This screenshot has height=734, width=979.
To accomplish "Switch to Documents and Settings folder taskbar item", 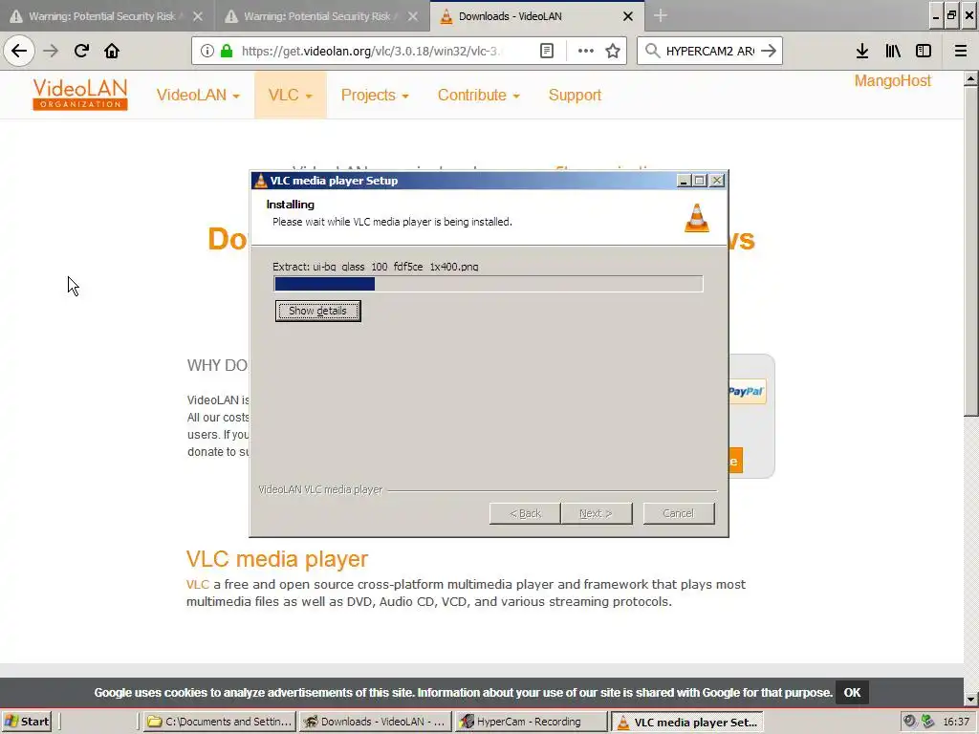I will pyautogui.click(x=219, y=722).
